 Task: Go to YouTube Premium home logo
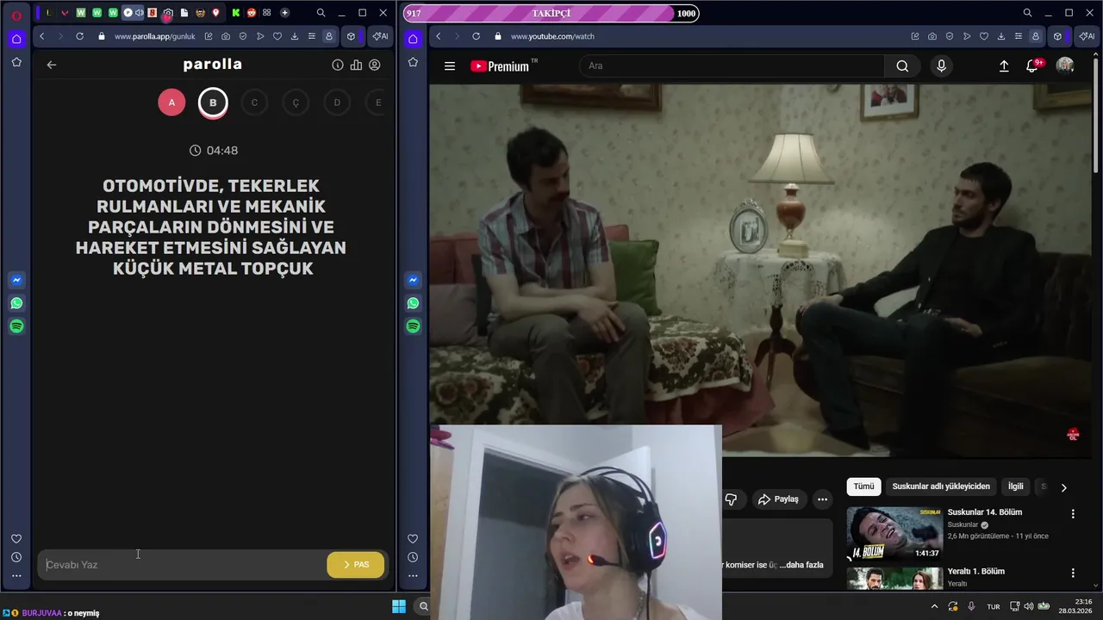pyautogui.click(x=503, y=66)
